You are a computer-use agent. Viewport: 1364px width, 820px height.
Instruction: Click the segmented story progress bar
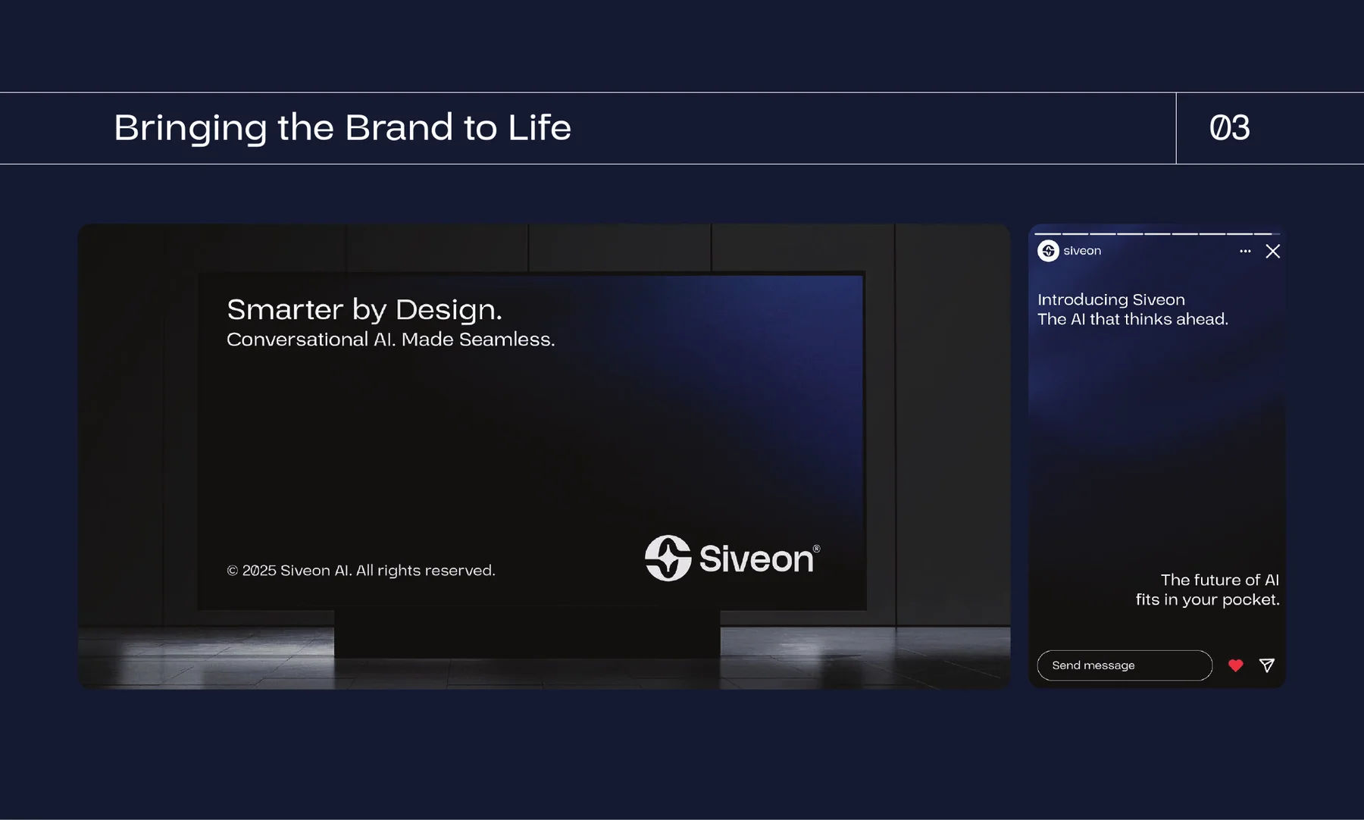(1157, 233)
